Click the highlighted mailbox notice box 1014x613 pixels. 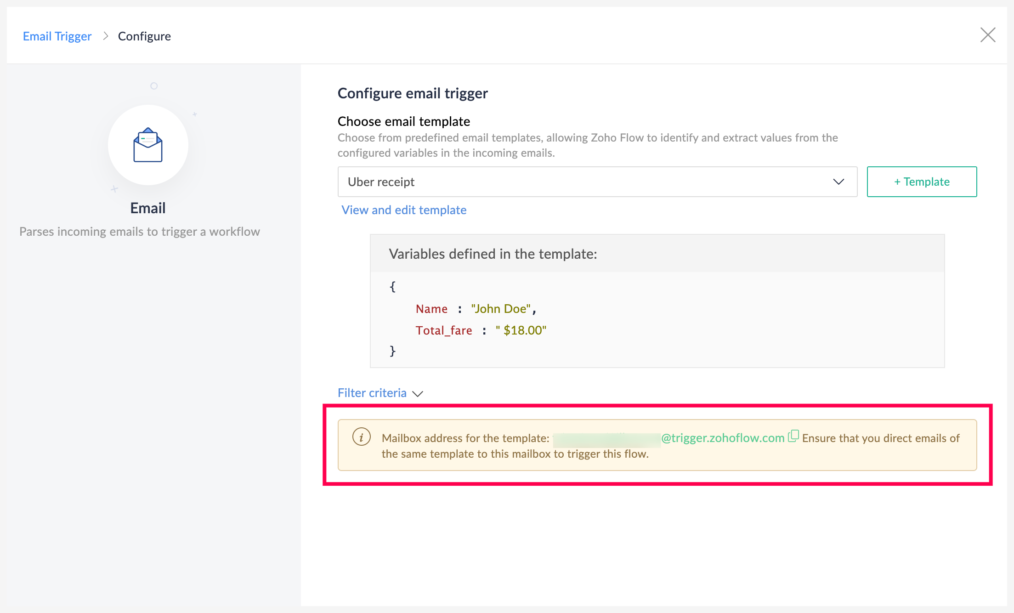[657, 445]
